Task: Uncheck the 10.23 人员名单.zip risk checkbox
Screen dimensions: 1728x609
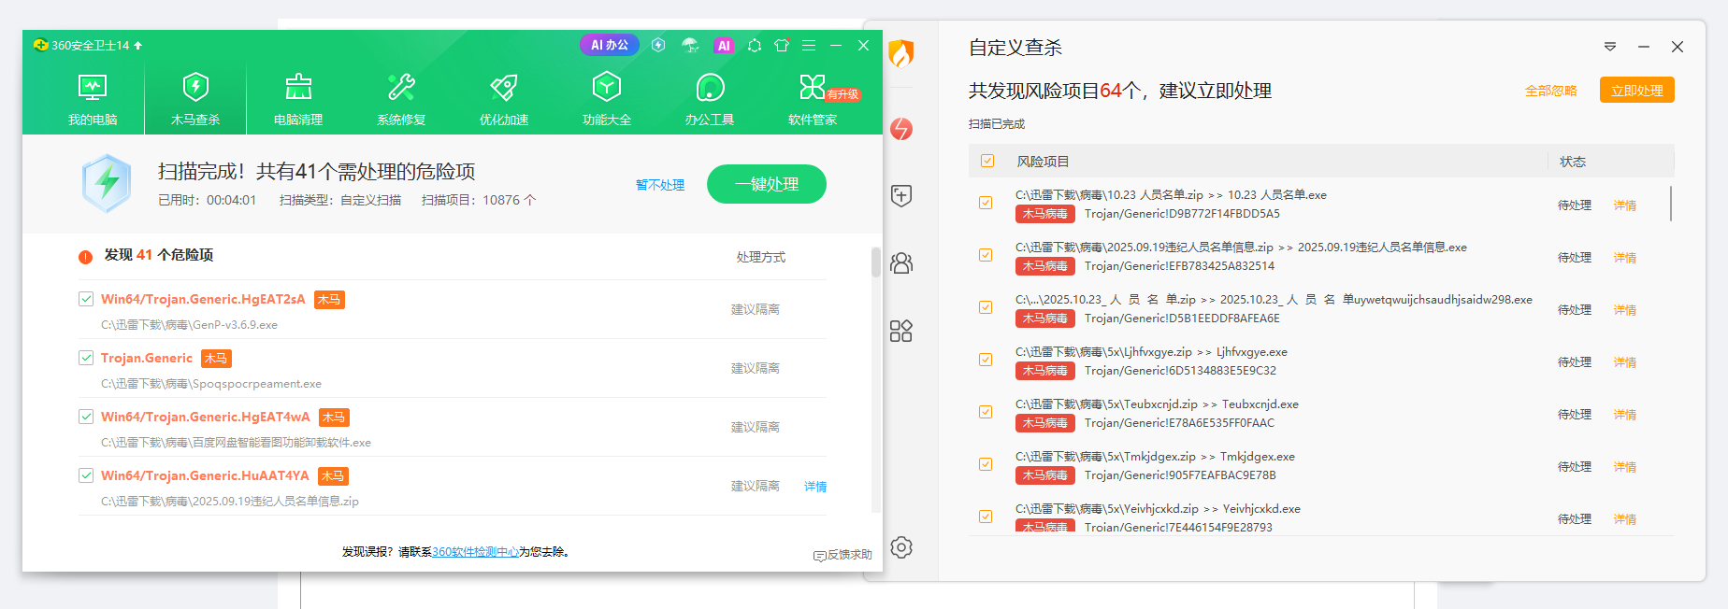Action: (986, 203)
